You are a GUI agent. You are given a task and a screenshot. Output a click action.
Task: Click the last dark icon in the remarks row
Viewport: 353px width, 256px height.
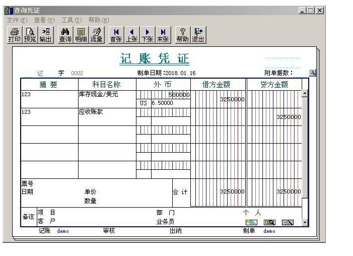tap(288, 222)
